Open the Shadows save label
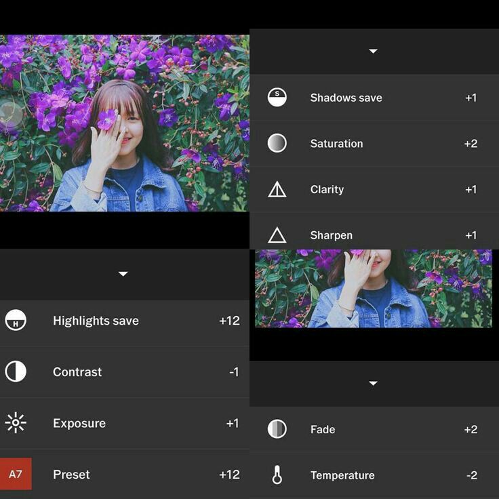The height and width of the screenshot is (499, 499). point(346,98)
